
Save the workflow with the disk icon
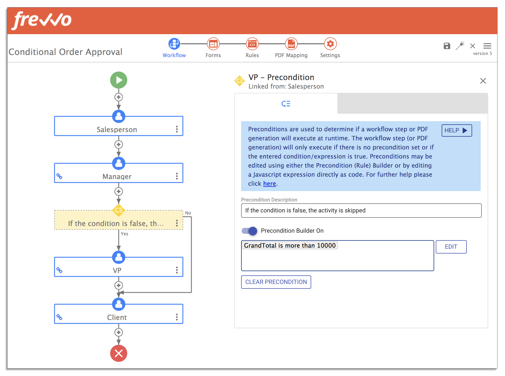click(x=447, y=46)
